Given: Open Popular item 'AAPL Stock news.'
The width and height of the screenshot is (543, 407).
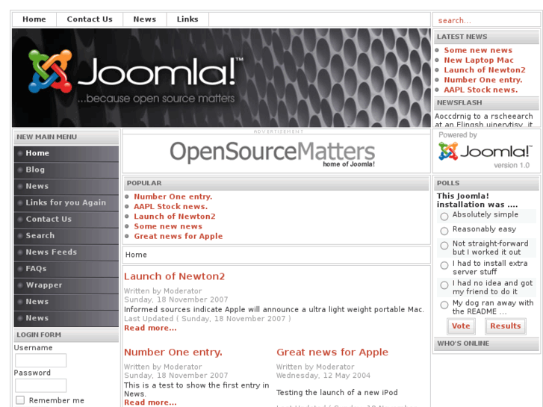Looking at the screenshot, I should click(171, 207).
